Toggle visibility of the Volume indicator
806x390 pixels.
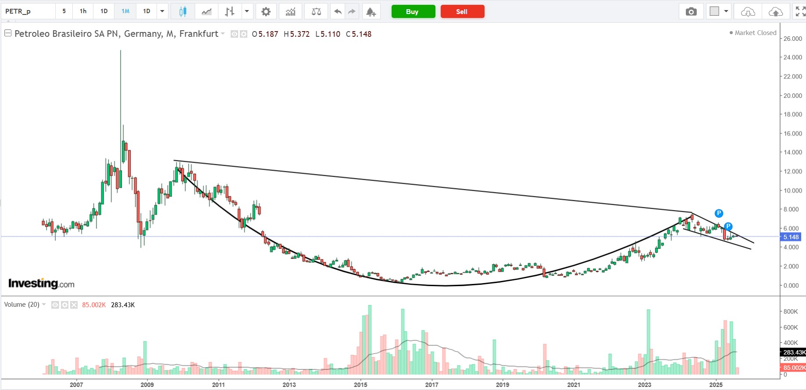(55, 305)
